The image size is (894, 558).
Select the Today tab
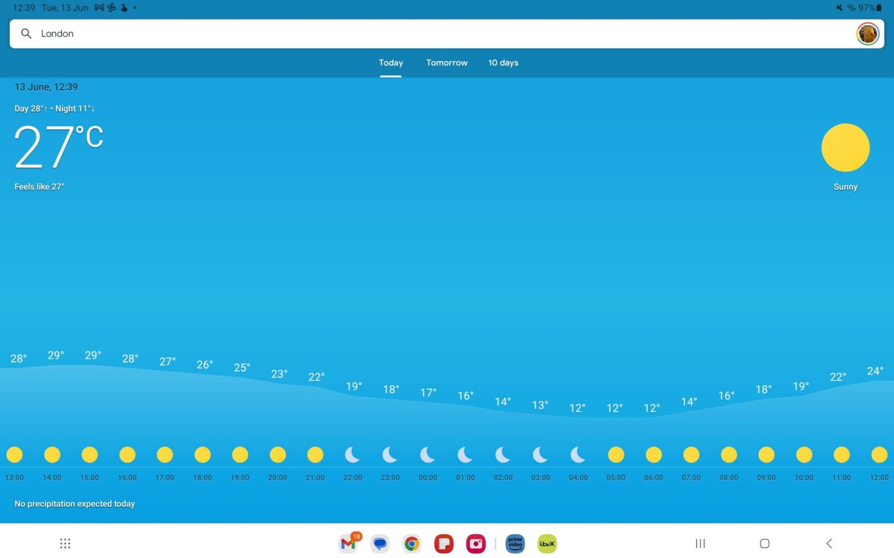390,63
